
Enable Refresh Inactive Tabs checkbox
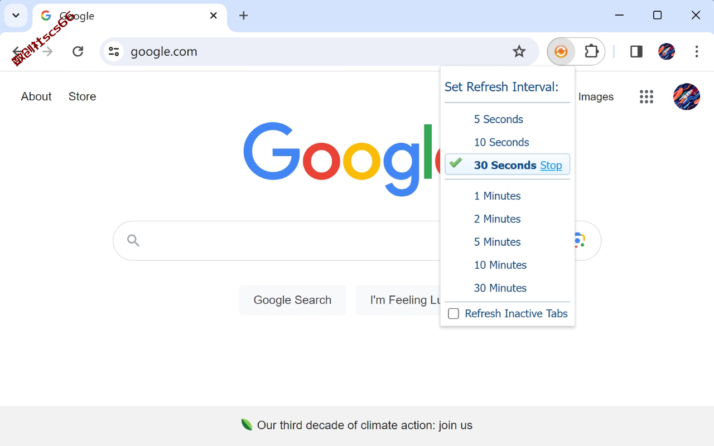pos(454,314)
